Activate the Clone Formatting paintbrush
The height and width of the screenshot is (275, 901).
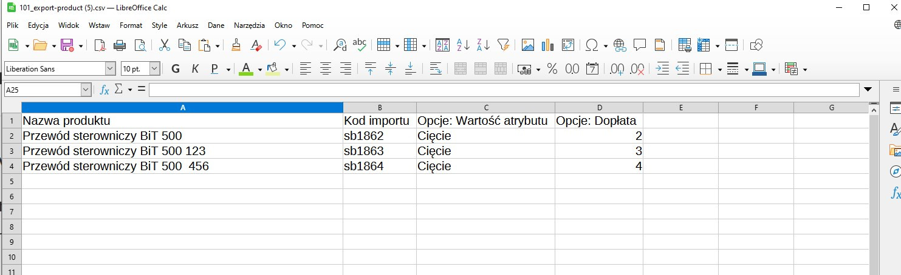point(236,45)
